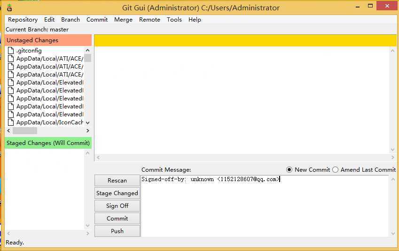Click the commit message scroll-up arrow

pyautogui.click(x=392, y=179)
